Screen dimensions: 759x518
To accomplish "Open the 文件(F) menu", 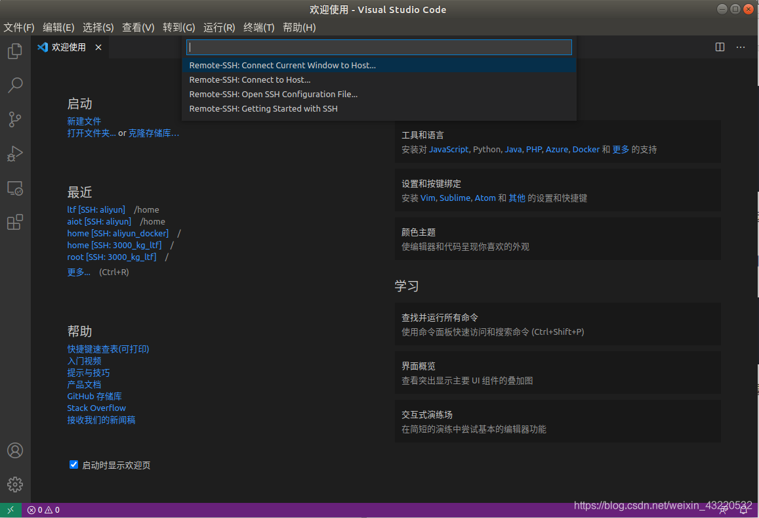I will click(19, 27).
